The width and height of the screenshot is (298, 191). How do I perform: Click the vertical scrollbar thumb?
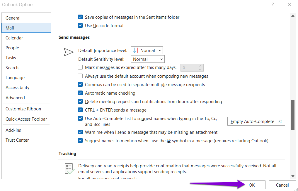[x=293, y=115]
